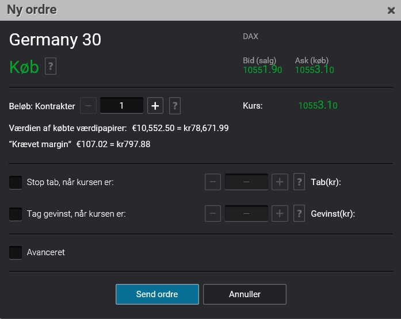Click the Køb order type label
Screen dimensions: 401x319
pyautogui.click(x=24, y=67)
